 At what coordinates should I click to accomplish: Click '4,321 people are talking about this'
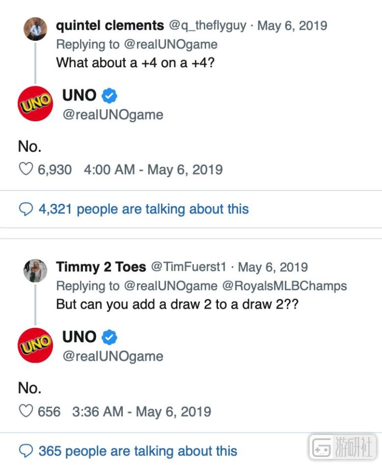pos(143,209)
